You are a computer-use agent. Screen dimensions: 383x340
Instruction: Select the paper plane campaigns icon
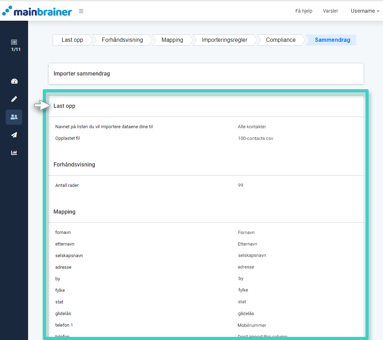[x=14, y=135]
